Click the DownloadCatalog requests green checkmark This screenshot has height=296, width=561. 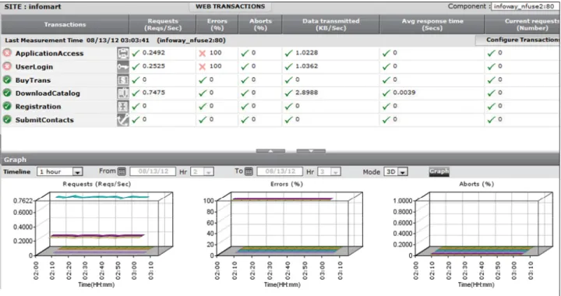point(136,93)
